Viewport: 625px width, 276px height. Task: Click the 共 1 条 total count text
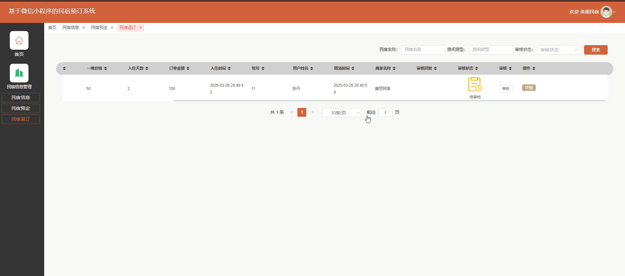coord(277,112)
